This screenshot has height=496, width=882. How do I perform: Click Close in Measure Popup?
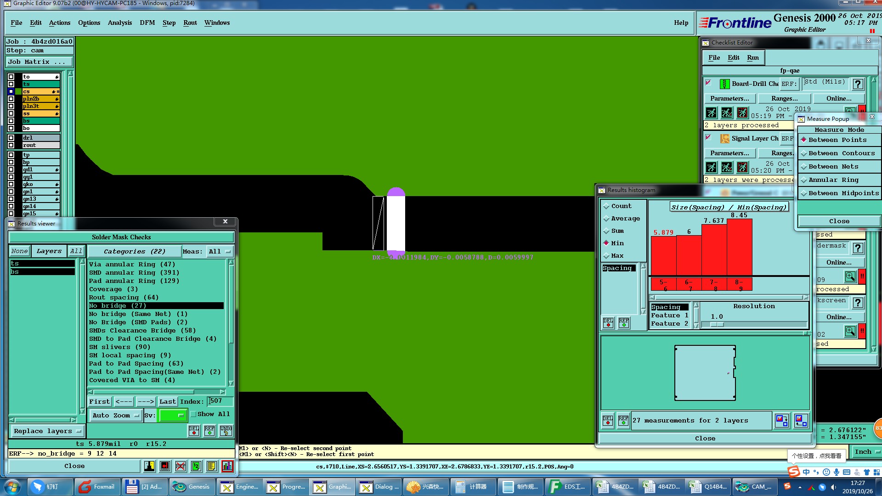[x=839, y=221]
